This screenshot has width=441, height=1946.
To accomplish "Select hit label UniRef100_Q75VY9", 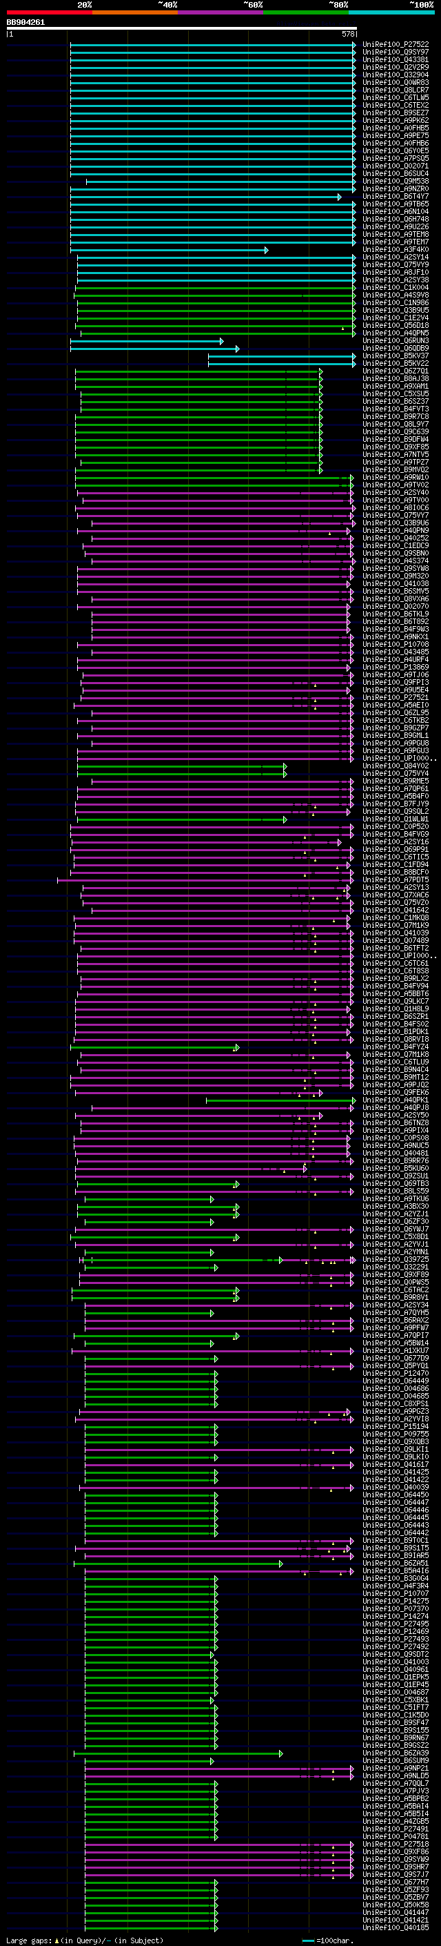I will pyautogui.click(x=396, y=265).
